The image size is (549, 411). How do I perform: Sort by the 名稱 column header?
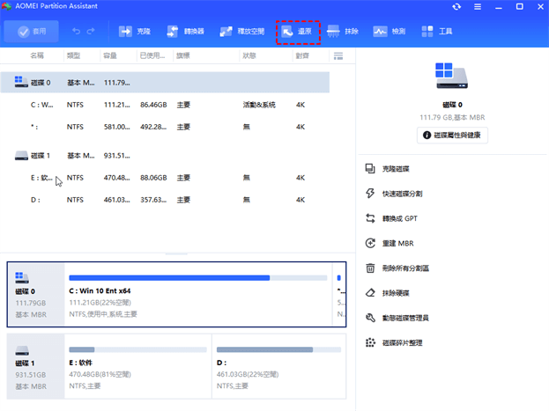point(37,55)
